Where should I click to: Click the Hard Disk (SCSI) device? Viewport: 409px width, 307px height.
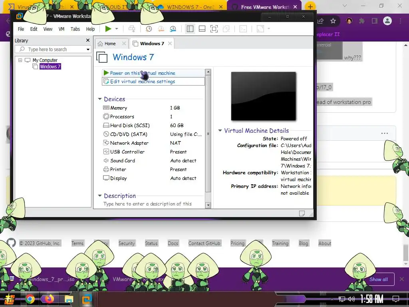click(x=153, y=125)
